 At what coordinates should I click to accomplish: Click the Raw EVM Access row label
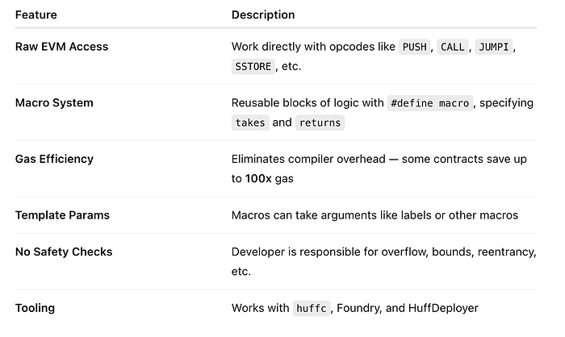(61, 47)
